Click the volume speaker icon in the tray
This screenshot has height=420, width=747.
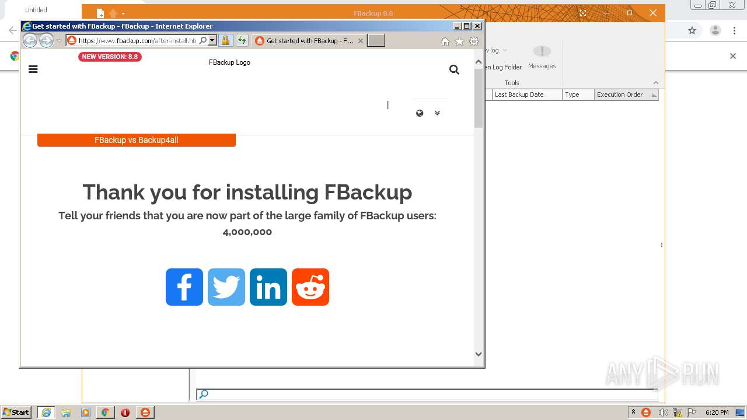click(663, 412)
